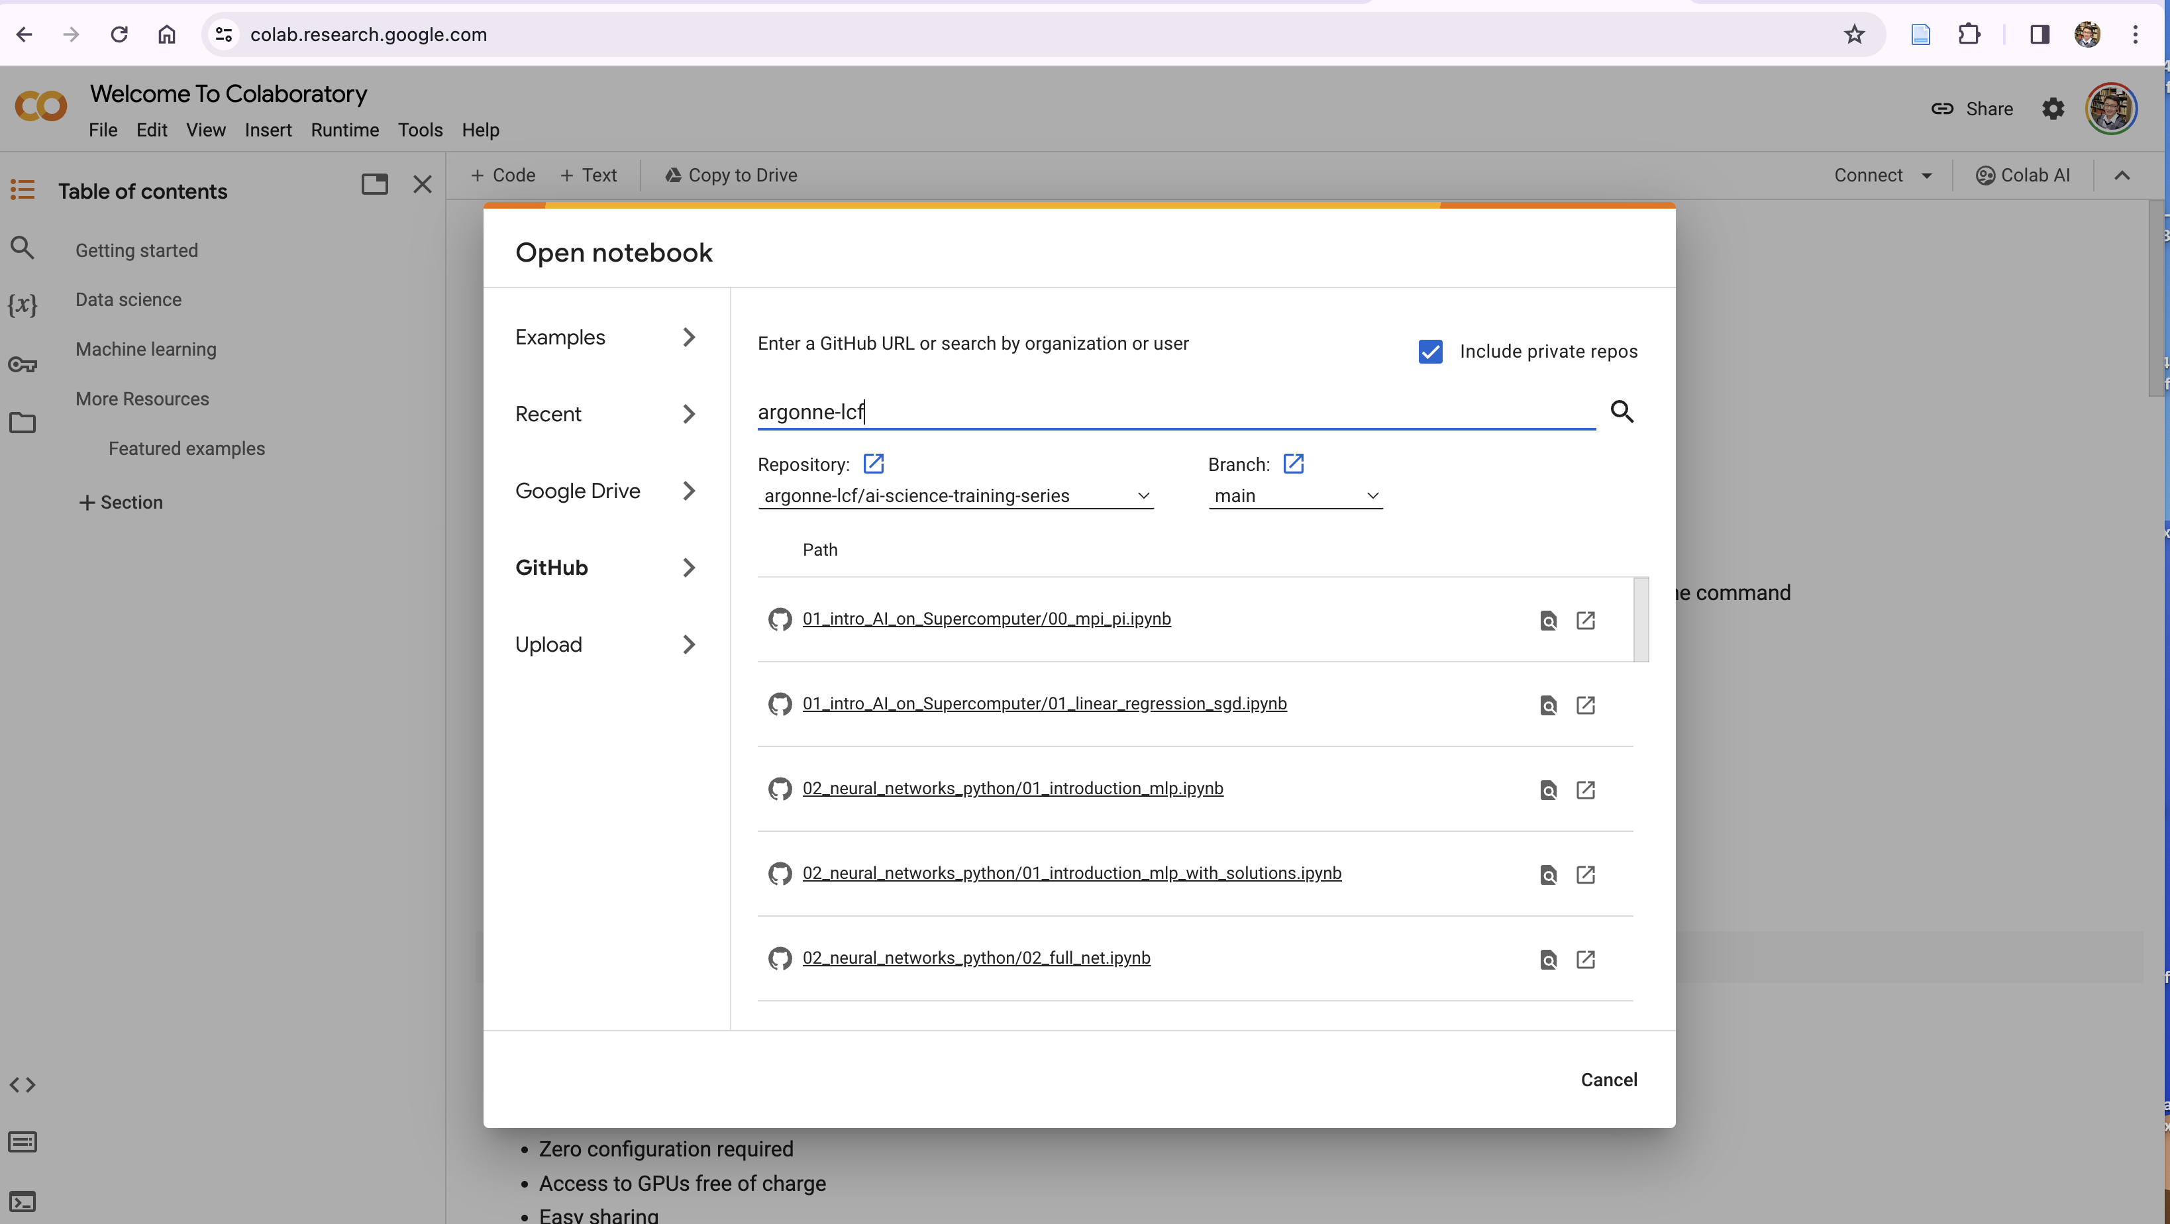Close the Table of contents pane
2170x1224 pixels.
coord(423,183)
